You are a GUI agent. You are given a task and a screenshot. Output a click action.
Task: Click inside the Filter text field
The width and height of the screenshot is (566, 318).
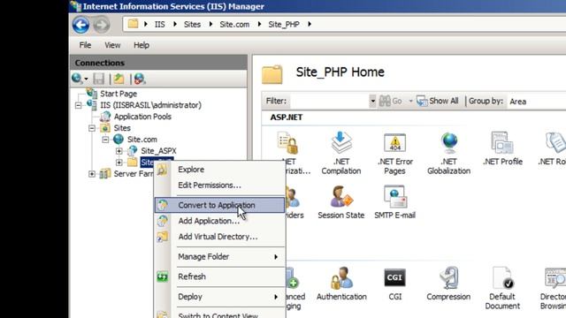329,101
